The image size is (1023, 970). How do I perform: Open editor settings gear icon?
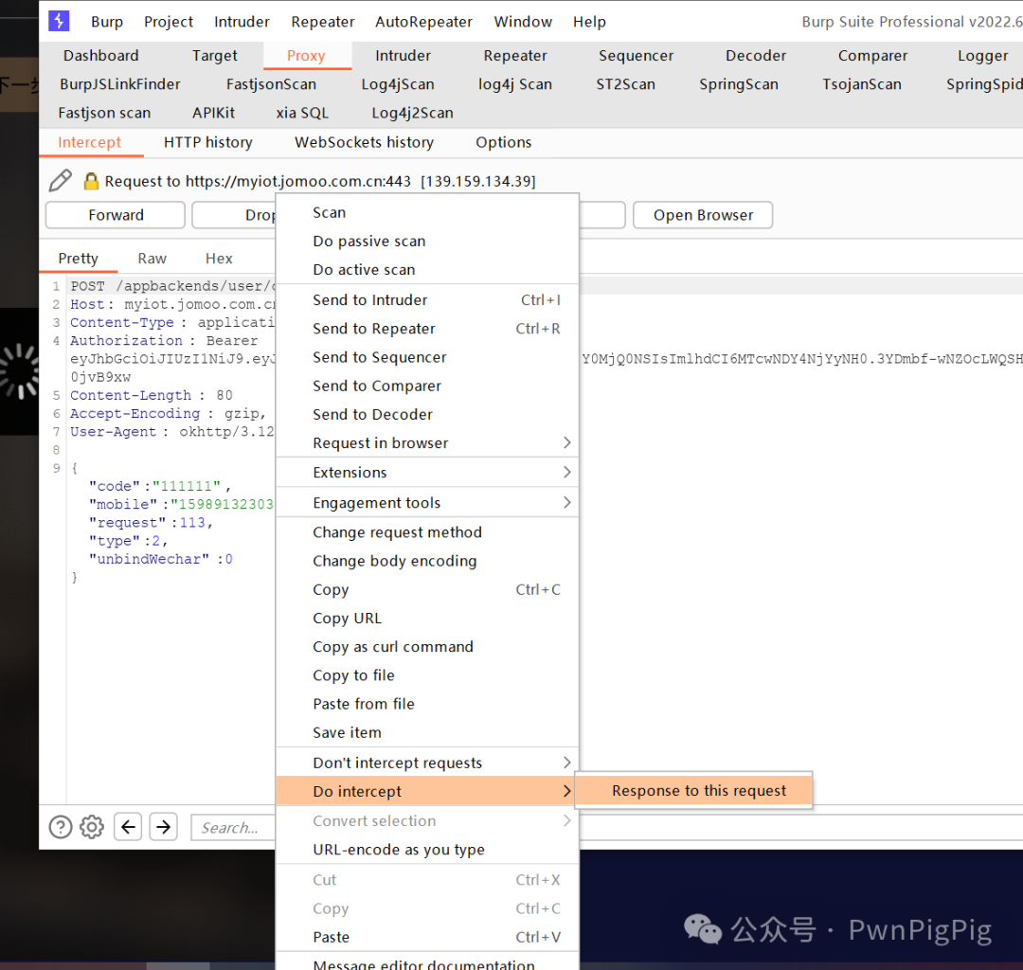(x=92, y=827)
